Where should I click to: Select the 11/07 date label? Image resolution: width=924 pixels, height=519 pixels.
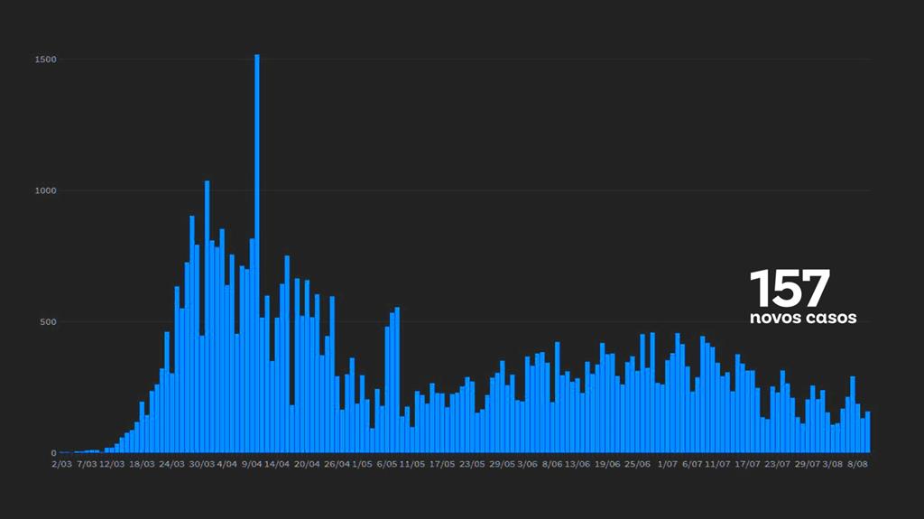pyautogui.click(x=716, y=464)
